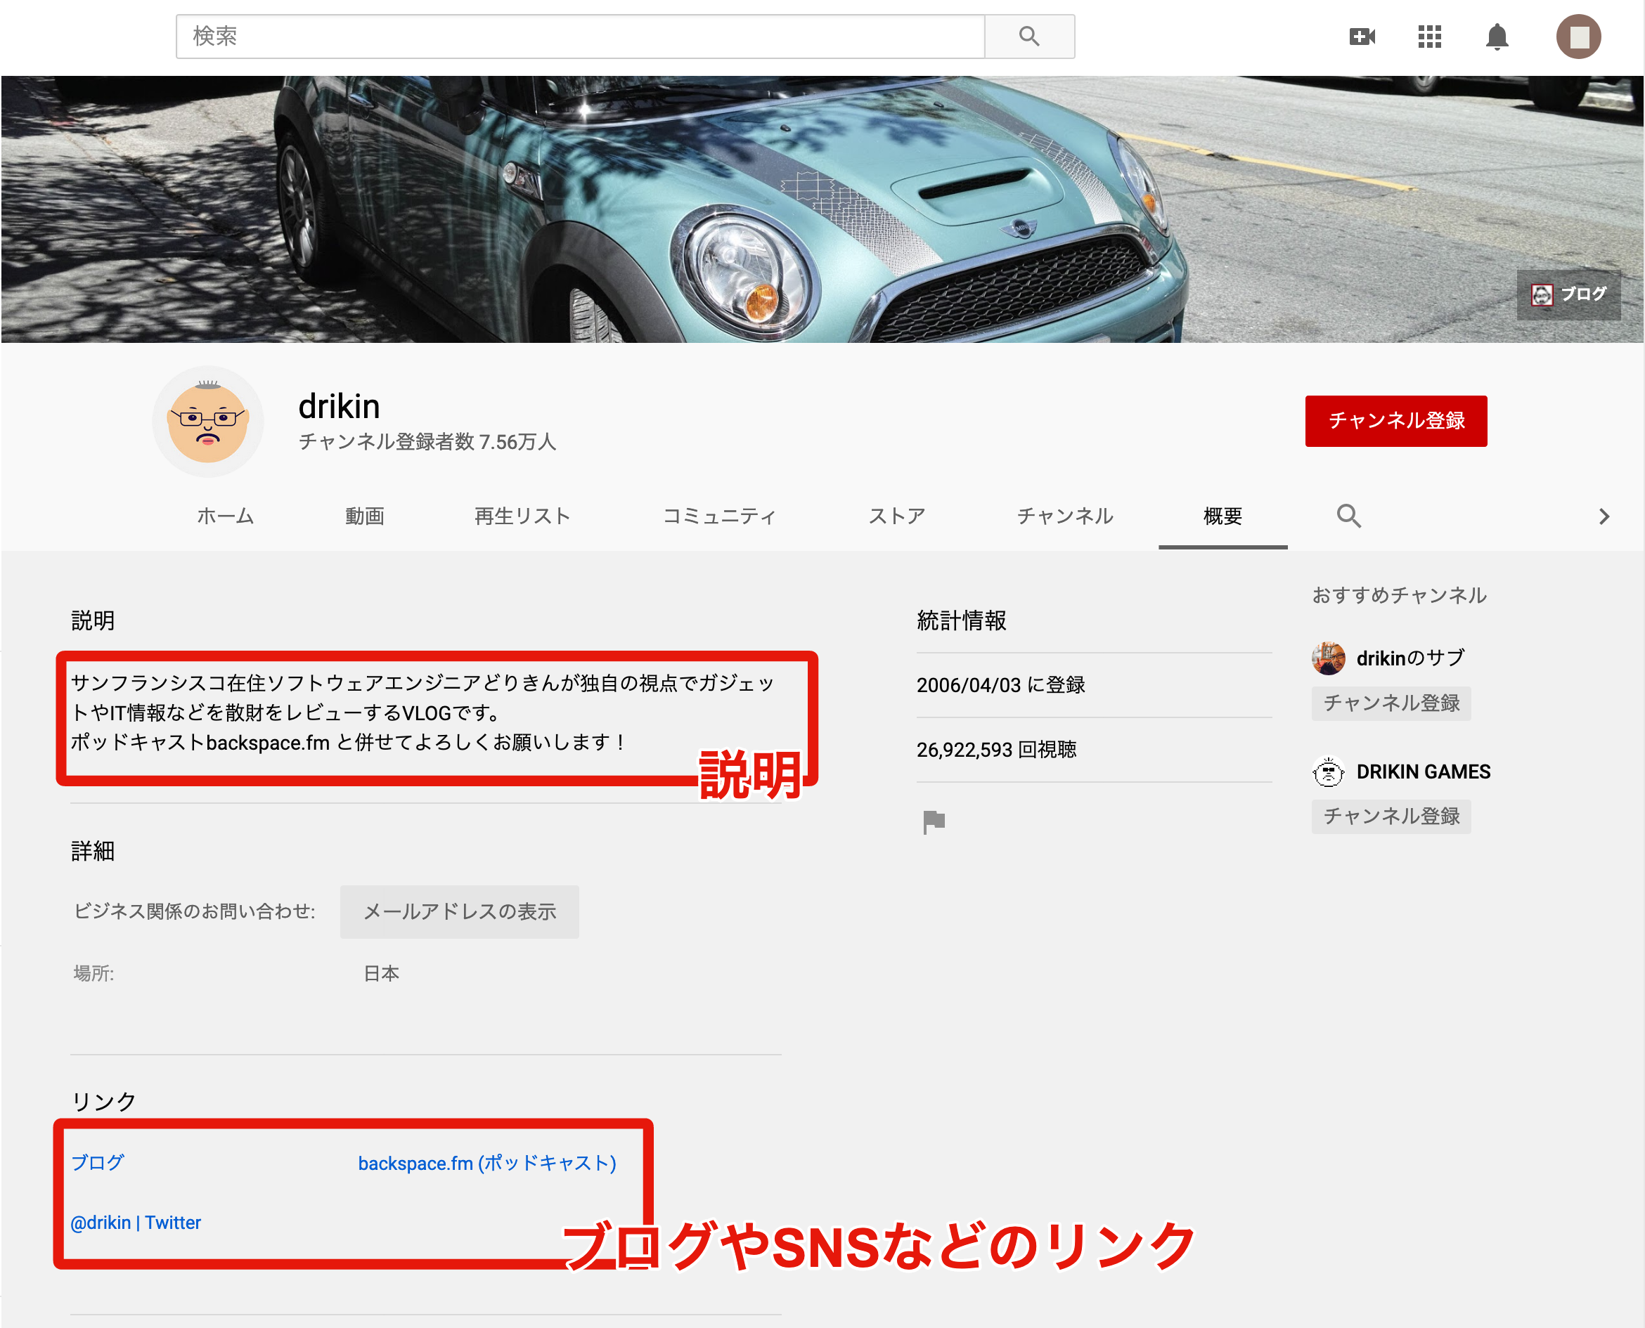Open the DRIKIN GAMES channel name
1645x1328 pixels.
[1423, 772]
